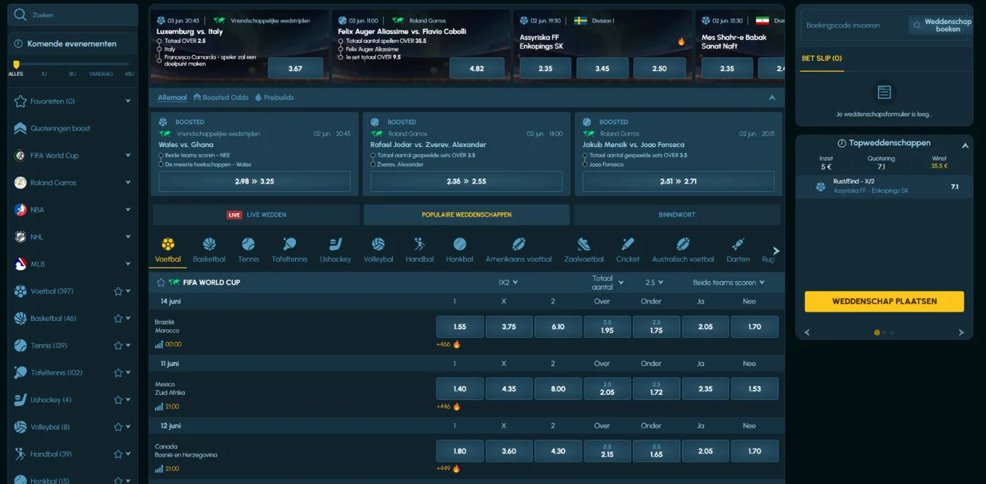Go to previous Topweddenschappen slide arrow
Viewport: 986px width, 484px height.
tap(807, 333)
